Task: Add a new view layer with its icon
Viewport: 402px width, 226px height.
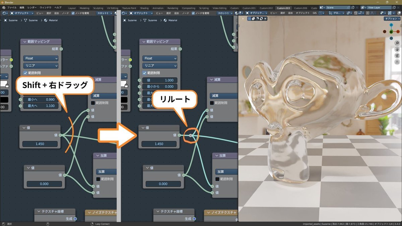Action: pyautogui.click(x=394, y=7)
